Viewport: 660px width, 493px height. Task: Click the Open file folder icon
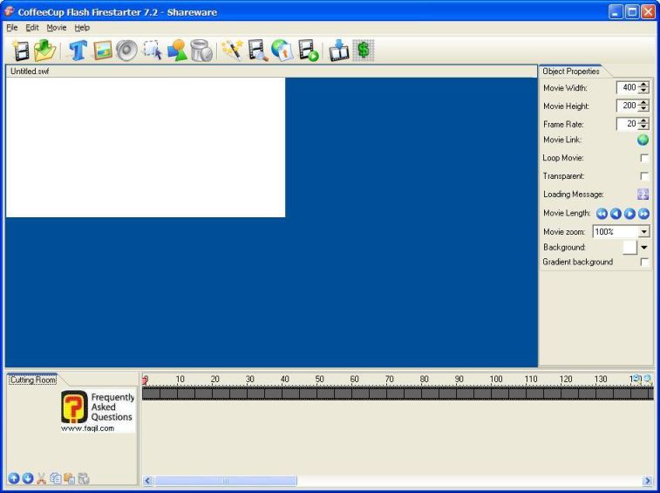44,51
